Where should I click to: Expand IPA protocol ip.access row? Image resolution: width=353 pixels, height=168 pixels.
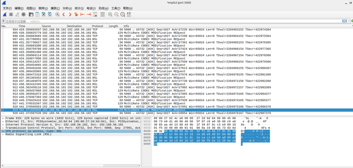pyautogui.click(x=3, y=131)
